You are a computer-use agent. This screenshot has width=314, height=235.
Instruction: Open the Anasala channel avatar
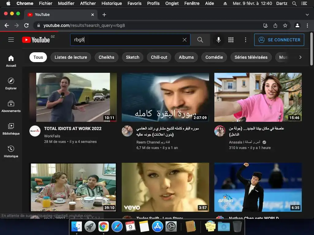click(220, 131)
